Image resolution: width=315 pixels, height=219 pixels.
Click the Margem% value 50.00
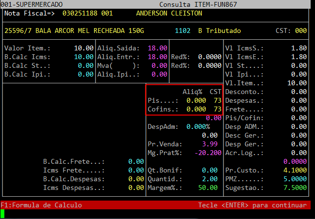pos(208,188)
